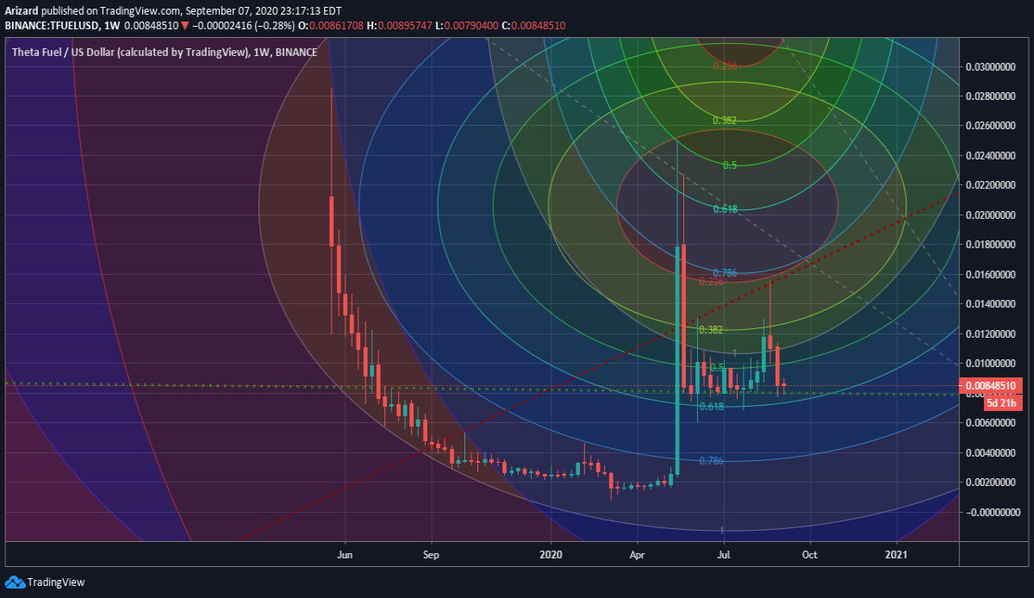Click the 0.00400000 price axis label
Viewport: 1034px width, 598px height.
click(990, 452)
